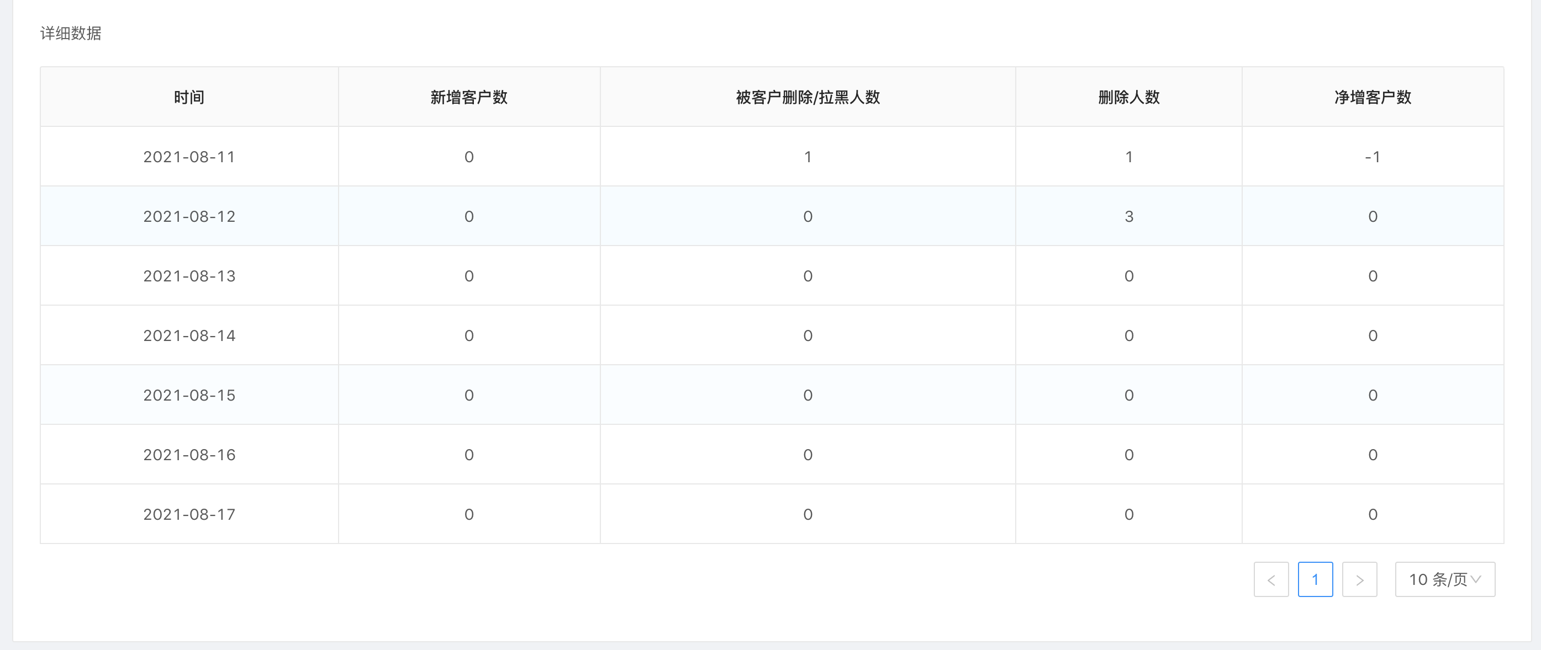
Task: Click the 净增客户数 column header
Action: click(x=1373, y=97)
